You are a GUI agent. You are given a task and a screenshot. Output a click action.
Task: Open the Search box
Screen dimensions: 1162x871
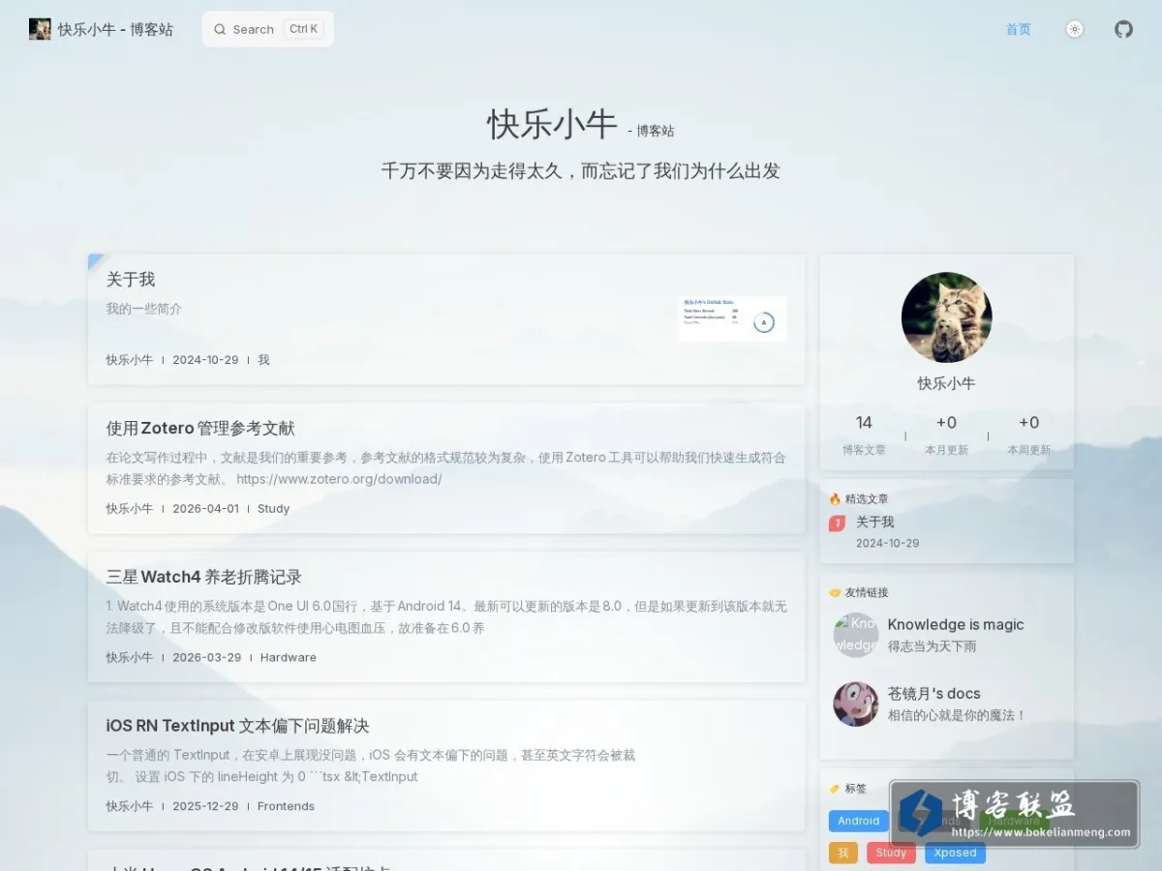click(268, 29)
